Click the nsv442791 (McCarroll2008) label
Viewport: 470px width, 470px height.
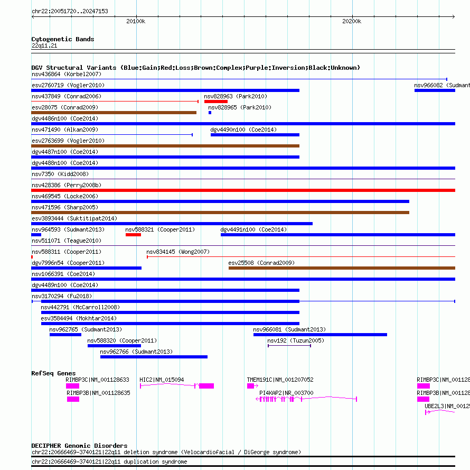[x=80, y=307]
